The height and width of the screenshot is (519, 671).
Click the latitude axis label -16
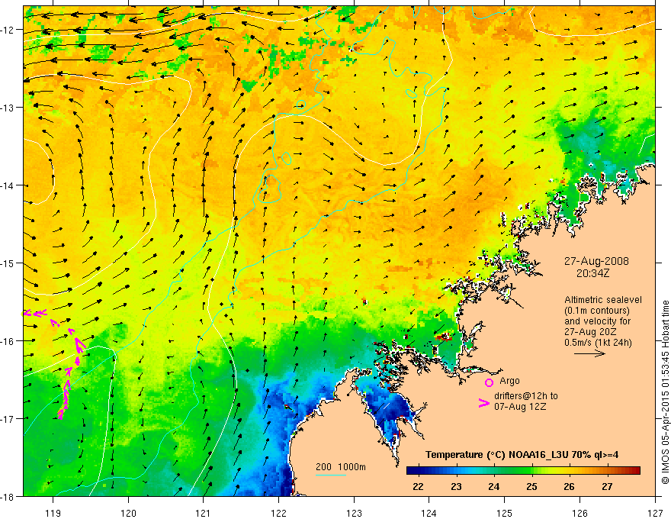click(x=8, y=341)
